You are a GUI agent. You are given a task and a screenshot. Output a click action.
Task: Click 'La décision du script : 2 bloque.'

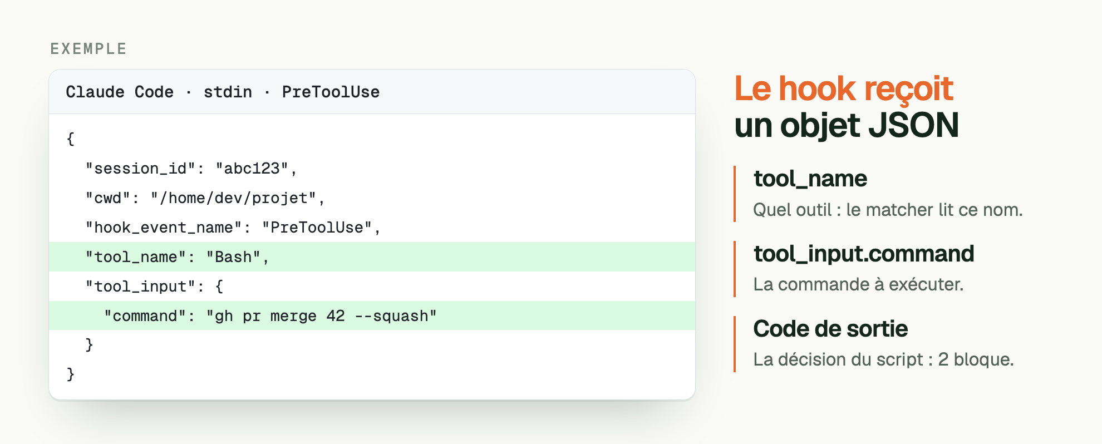(x=883, y=359)
